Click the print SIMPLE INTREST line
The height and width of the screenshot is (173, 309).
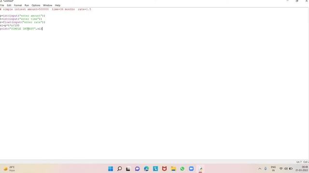pyautogui.click(x=21, y=29)
